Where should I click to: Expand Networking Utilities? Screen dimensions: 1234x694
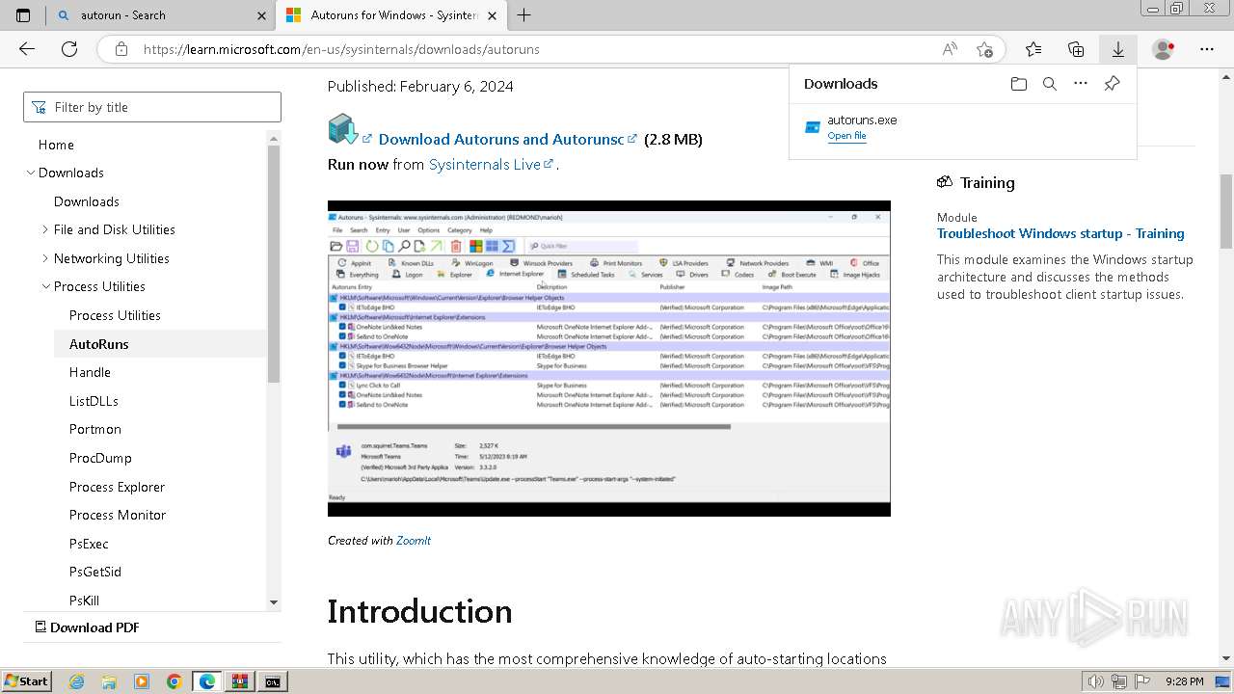click(x=45, y=258)
